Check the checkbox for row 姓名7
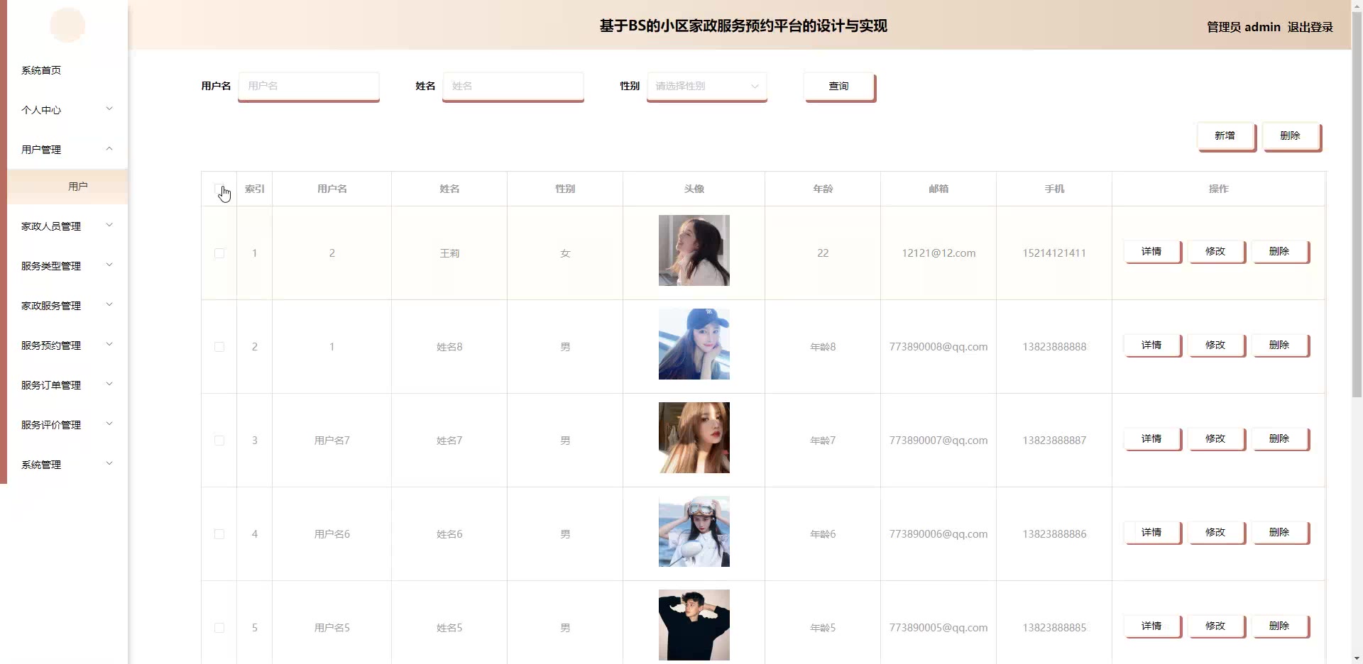This screenshot has width=1363, height=664. tap(219, 441)
